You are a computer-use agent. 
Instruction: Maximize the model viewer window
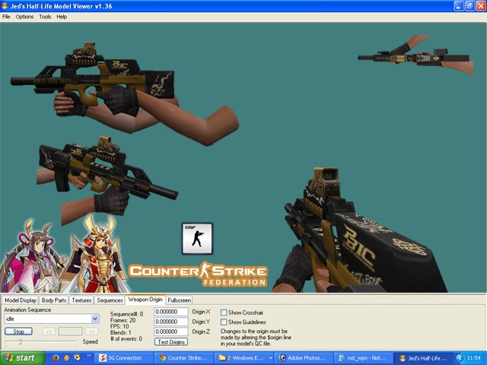pos(470,6)
